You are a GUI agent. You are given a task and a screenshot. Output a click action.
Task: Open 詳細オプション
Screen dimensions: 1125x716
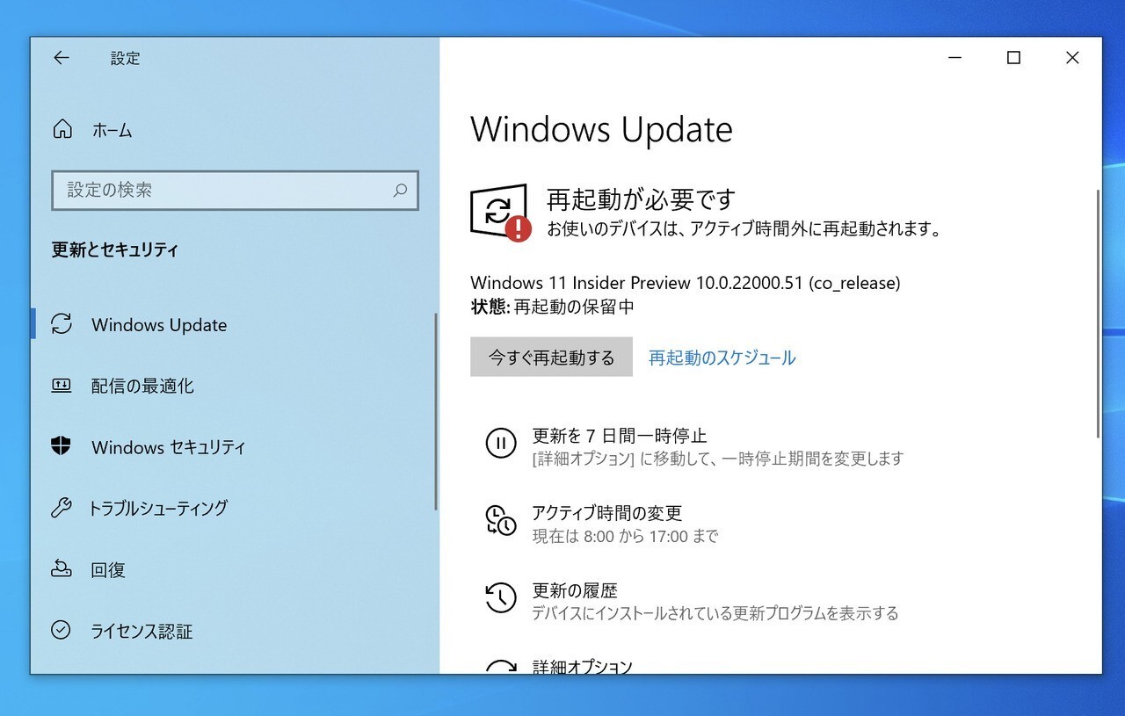(582, 666)
